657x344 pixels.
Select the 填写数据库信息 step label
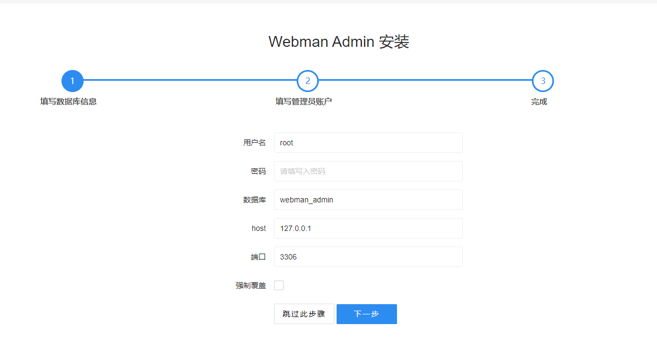pyautogui.click(x=69, y=101)
